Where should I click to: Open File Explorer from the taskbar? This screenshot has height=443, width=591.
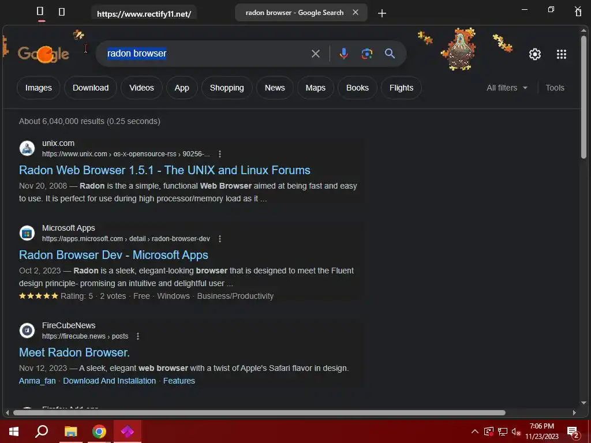click(70, 431)
